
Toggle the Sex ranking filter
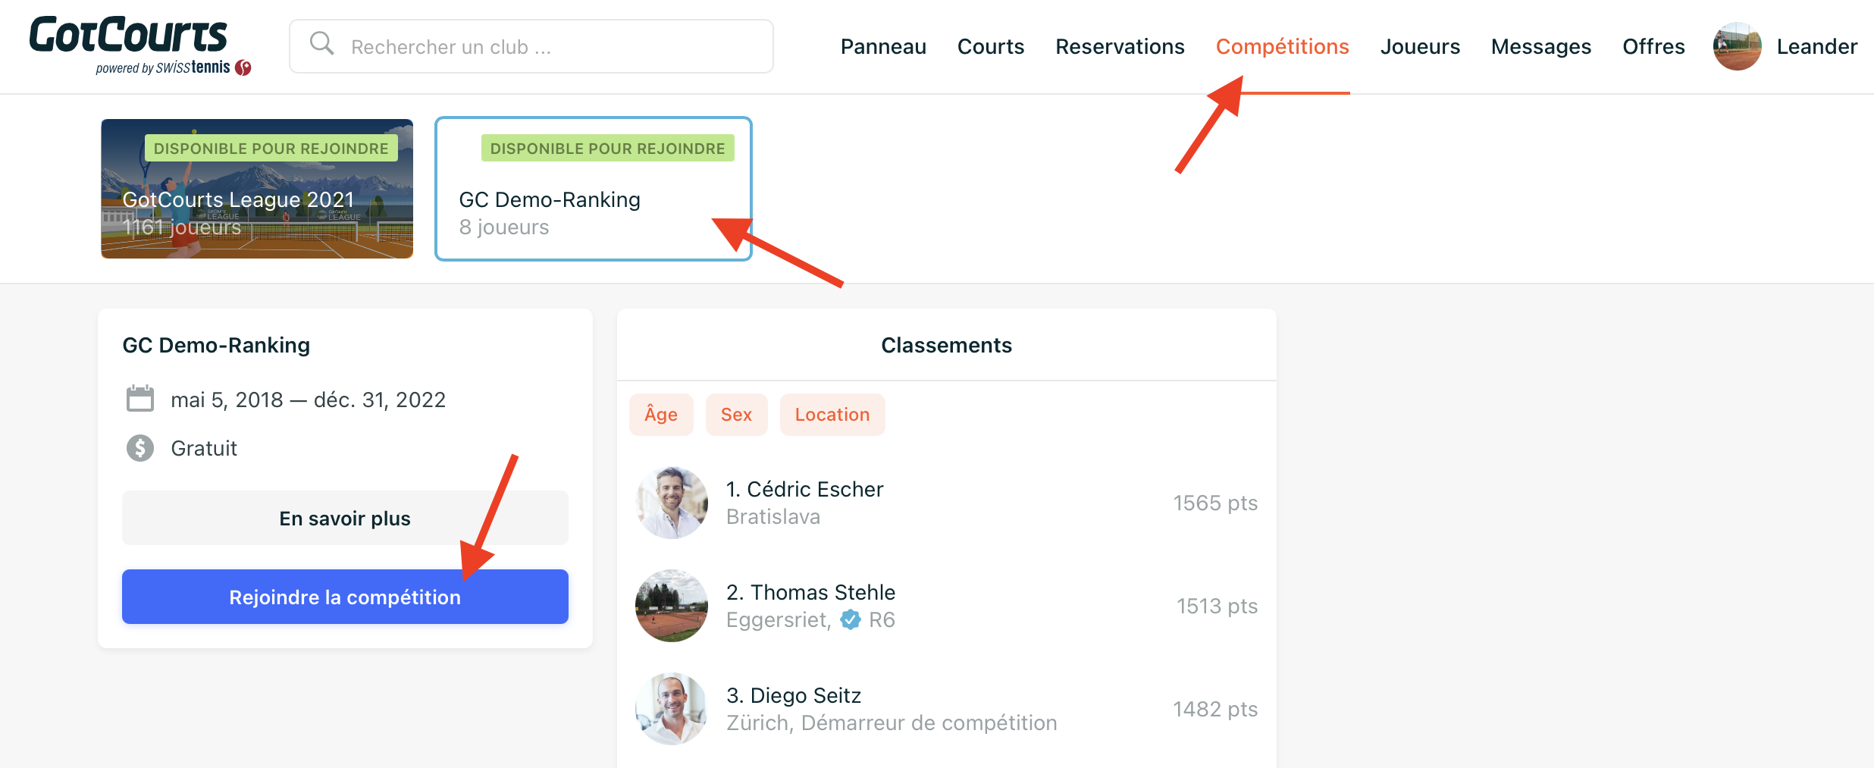point(736,415)
